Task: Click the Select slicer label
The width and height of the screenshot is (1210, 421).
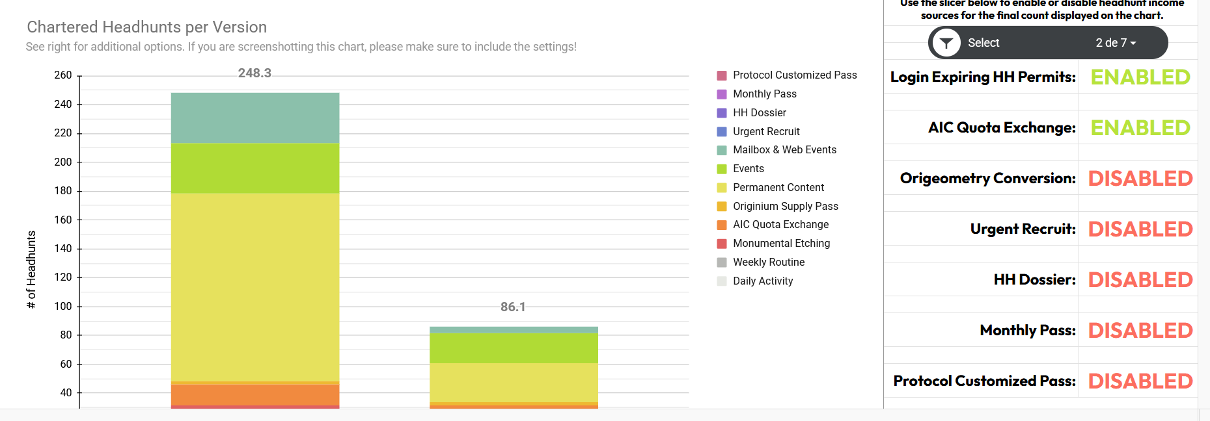Action: 983,43
